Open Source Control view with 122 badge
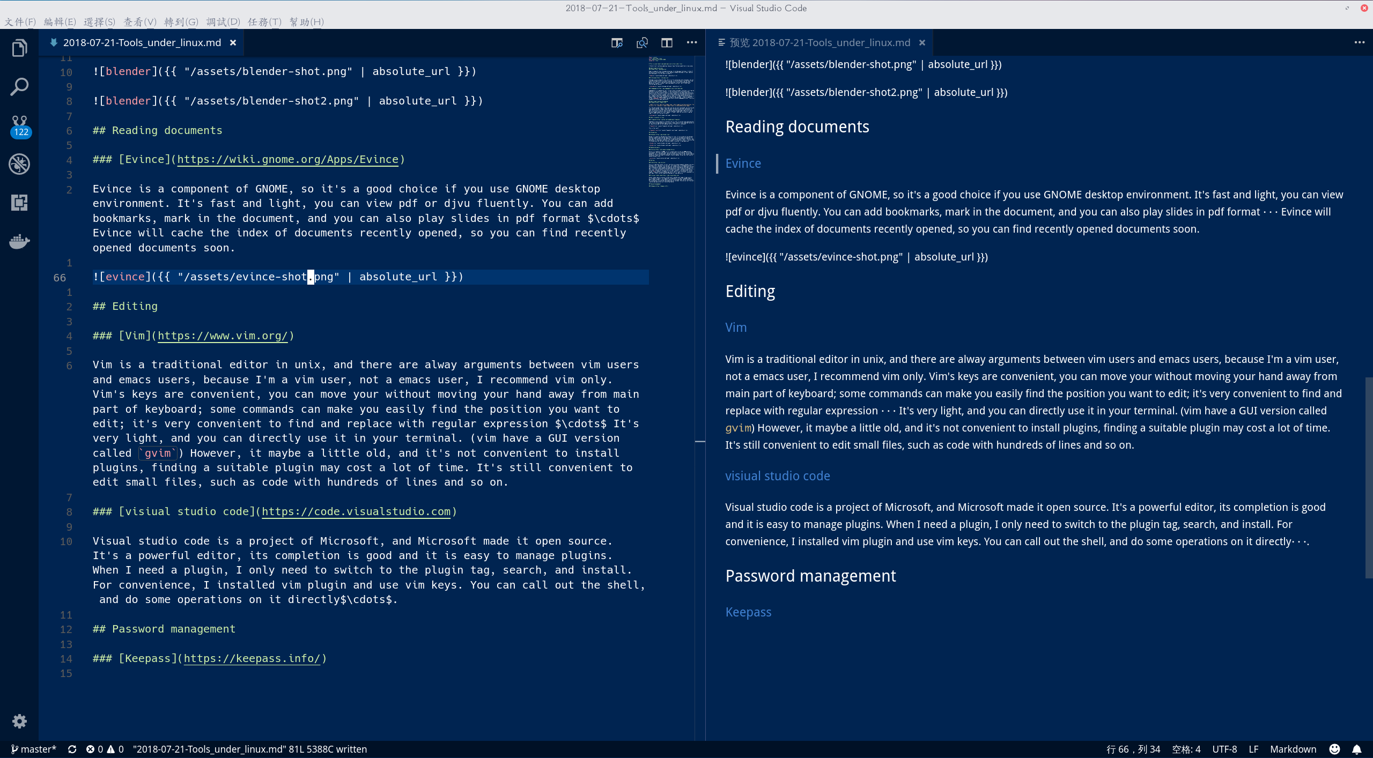Screen dimensions: 1373x758 pos(20,126)
